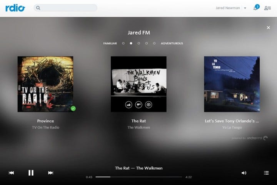277x185 pixels.
Task: Open the play queue list icon
Action: (x=266, y=173)
